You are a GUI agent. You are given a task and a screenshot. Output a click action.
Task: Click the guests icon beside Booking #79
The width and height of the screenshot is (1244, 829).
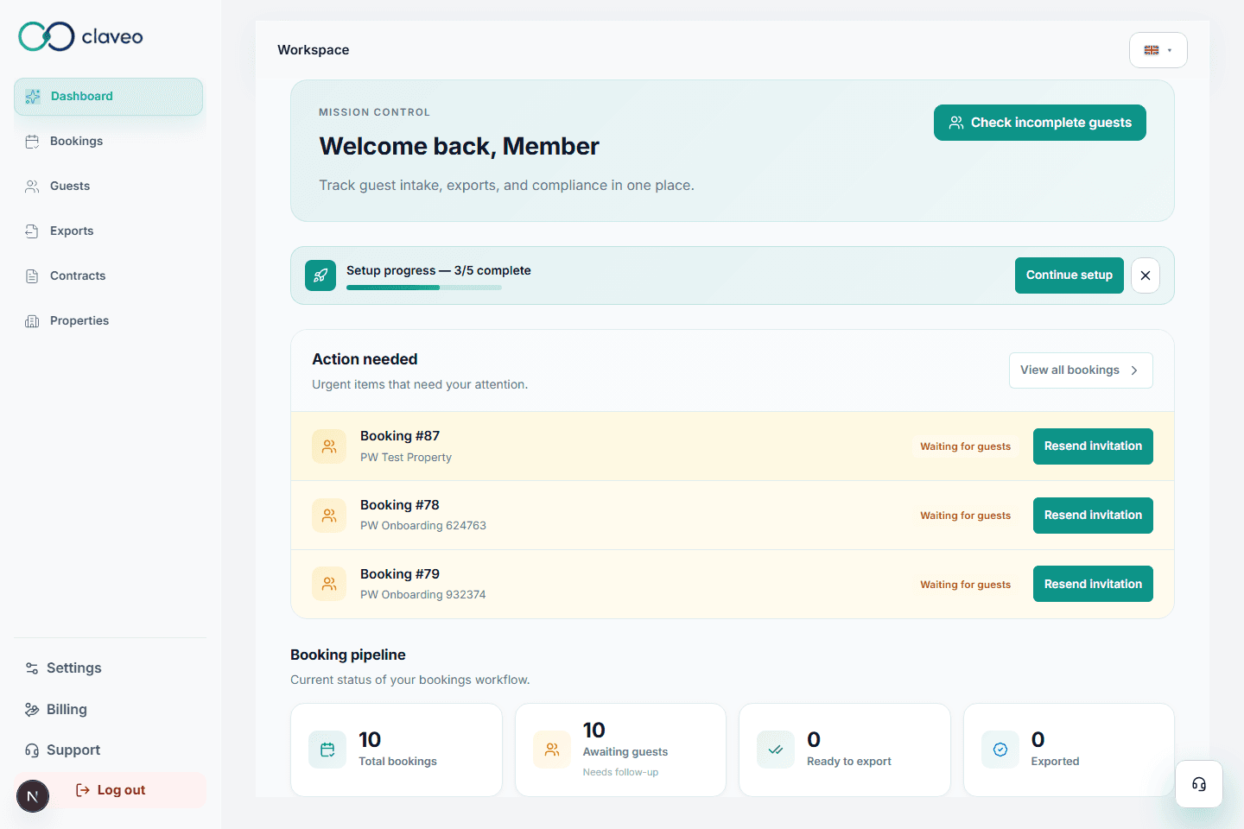coord(329,585)
